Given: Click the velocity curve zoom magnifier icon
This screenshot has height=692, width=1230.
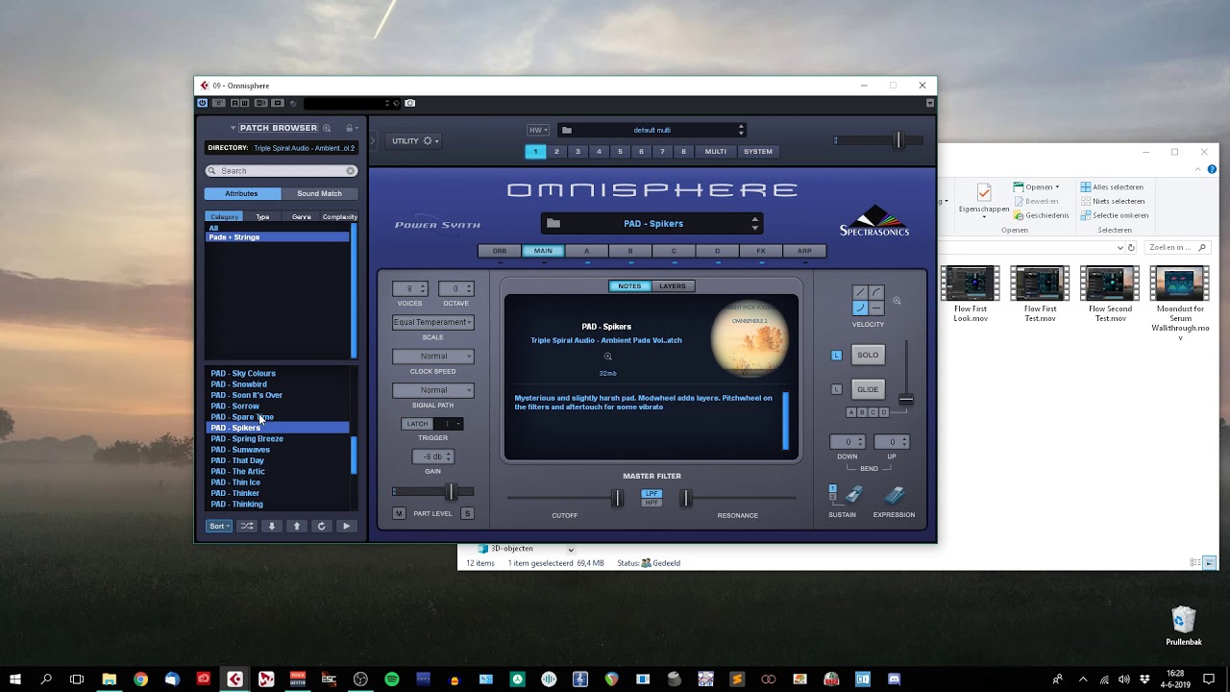Looking at the screenshot, I should click(897, 301).
